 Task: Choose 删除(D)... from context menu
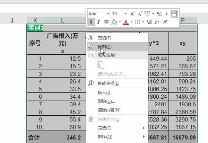pos(117,101)
